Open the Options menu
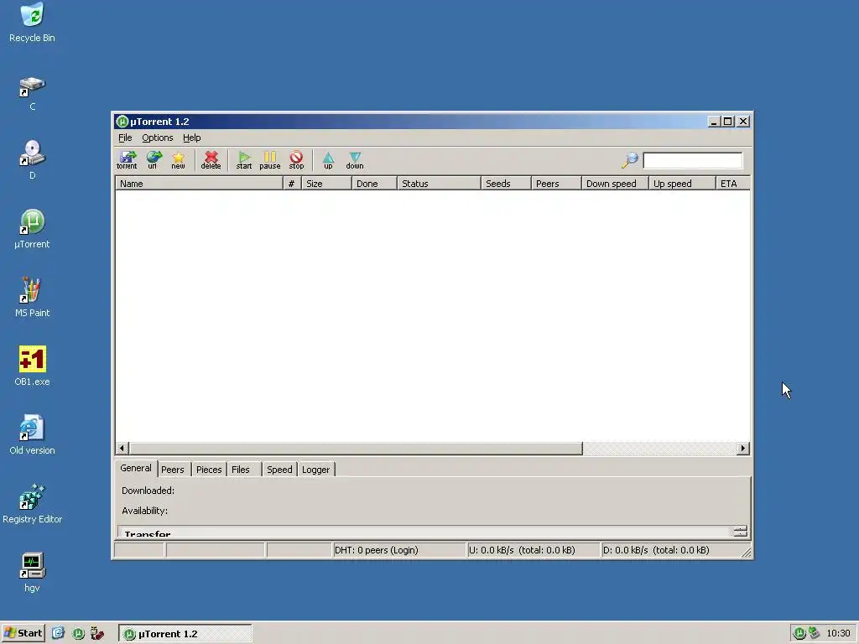859x644 pixels. 157,138
